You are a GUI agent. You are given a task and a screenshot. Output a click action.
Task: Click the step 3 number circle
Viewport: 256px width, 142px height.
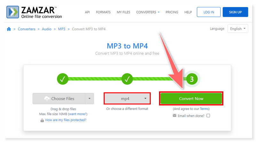pos(192,79)
